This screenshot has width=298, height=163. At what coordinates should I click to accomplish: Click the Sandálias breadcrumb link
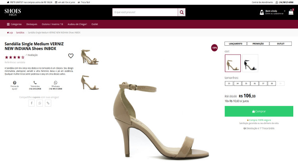pyautogui.click(x=20, y=33)
